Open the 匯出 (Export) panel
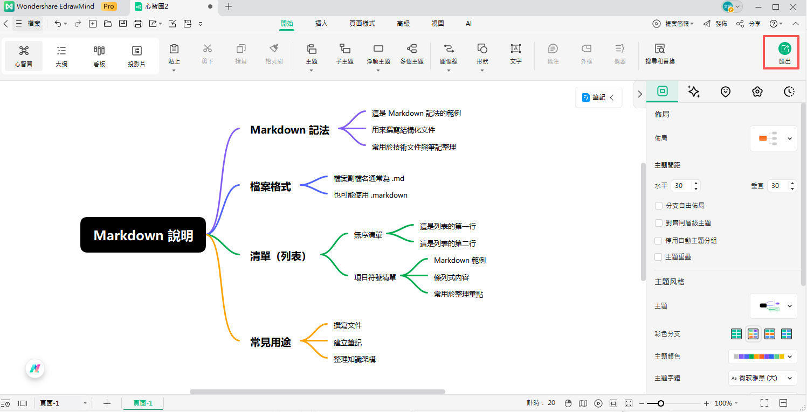This screenshot has width=807, height=412. point(781,53)
